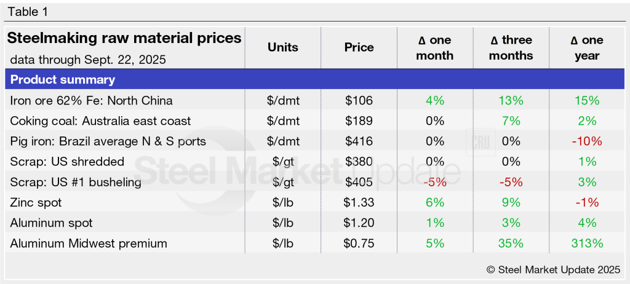Select the Iron ore 62% Fe row label
The image size is (630, 284).
point(92,100)
